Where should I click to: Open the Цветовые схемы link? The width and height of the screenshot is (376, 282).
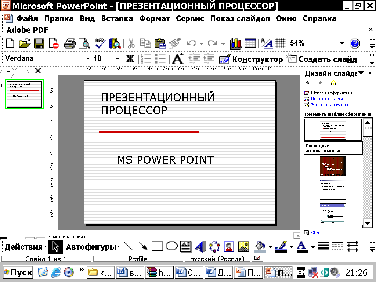pyautogui.click(x=327, y=99)
